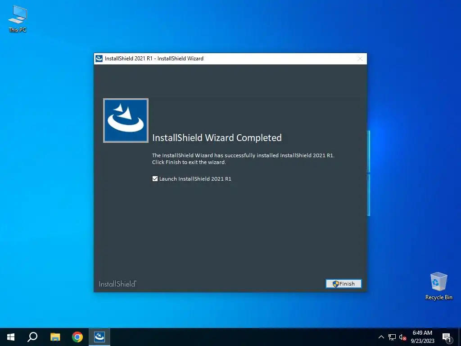Click the InstallShield logo in the wizard
Image resolution: width=461 pixels, height=346 pixels.
click(126, 121)
